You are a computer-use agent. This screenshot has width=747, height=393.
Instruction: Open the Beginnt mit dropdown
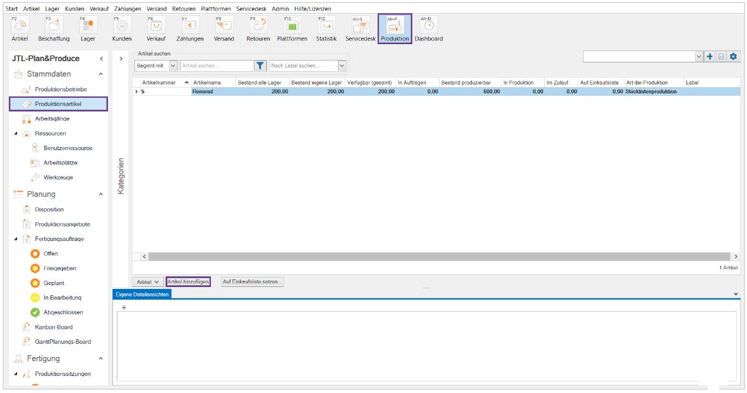[173, 66]
